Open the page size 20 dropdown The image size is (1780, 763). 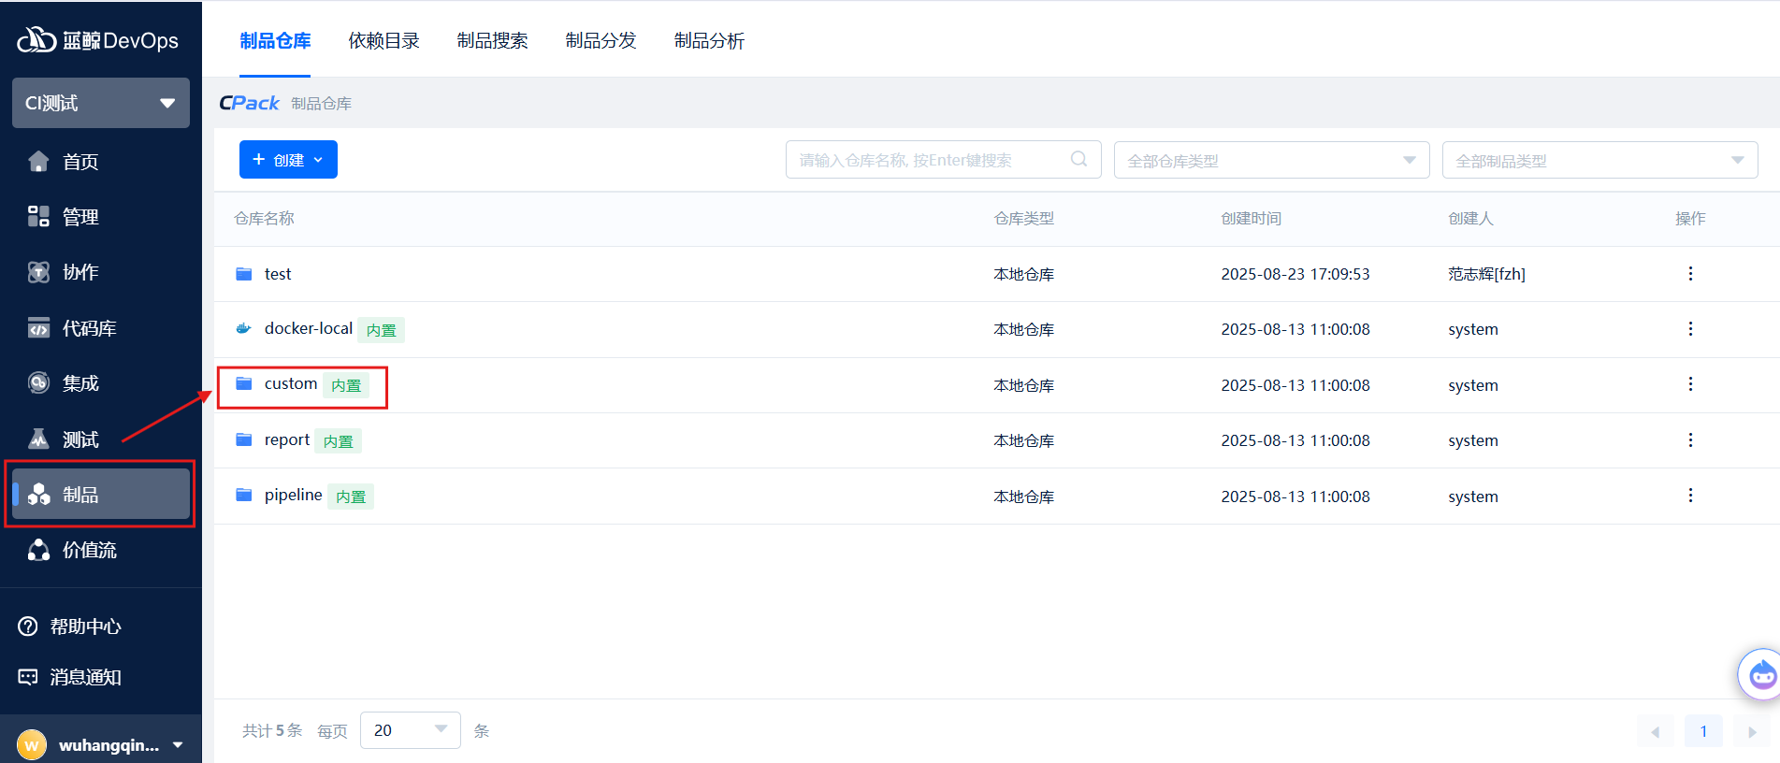411,730
